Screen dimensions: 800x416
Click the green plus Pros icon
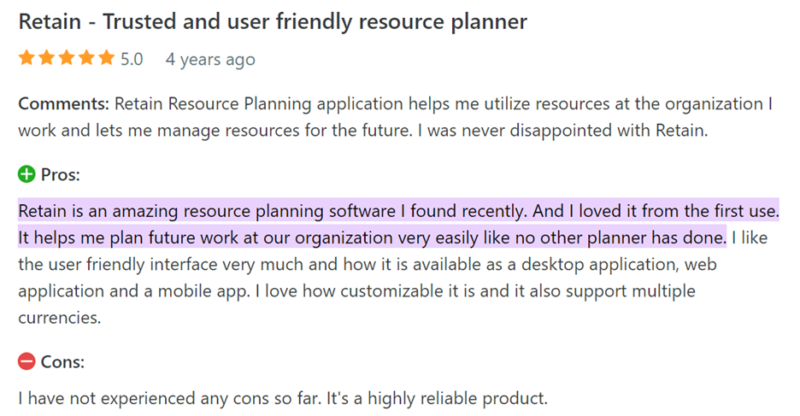pyautogui.click(x=26, y=175)
